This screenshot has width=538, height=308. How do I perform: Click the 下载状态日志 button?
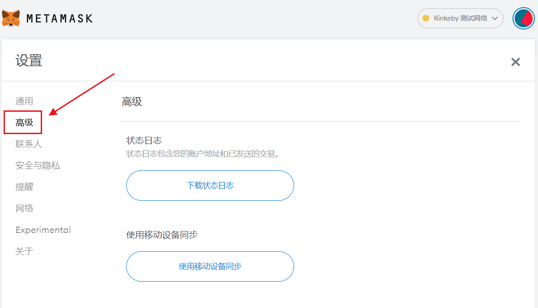coord(210,186)
